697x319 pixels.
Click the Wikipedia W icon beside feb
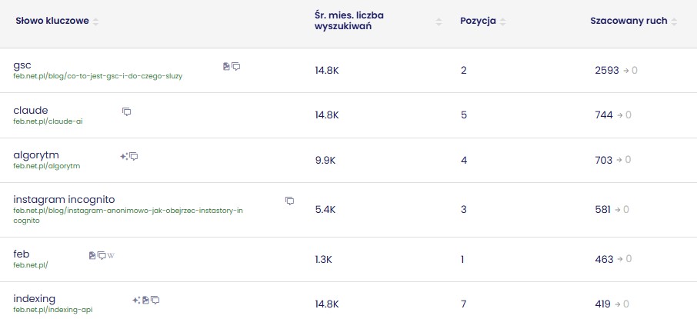coord(111,255)
